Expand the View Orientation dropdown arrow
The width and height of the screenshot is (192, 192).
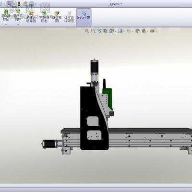click(x=115, y=31)
